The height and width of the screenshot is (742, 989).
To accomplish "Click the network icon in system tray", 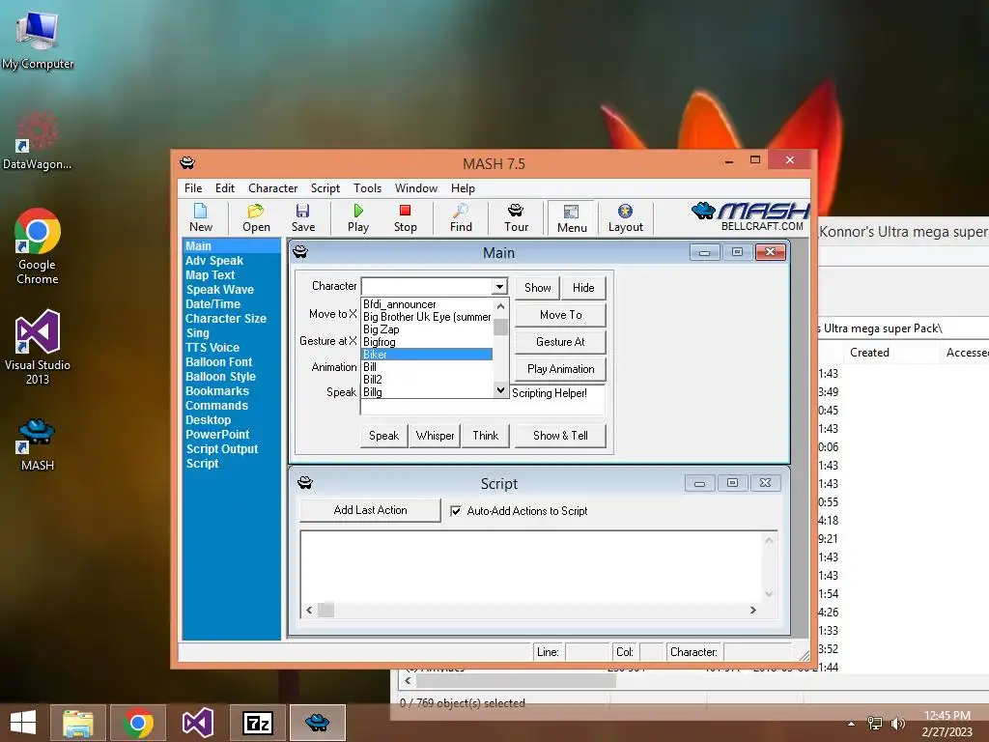I will tap(875, 724).
